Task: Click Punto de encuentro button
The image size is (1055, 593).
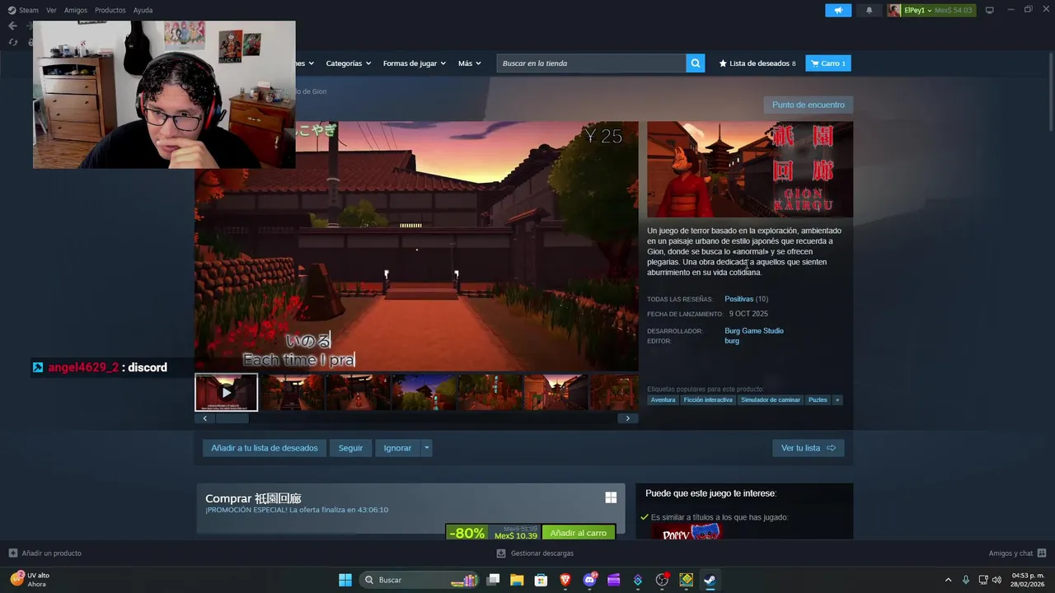Action: tap(808, 105)
